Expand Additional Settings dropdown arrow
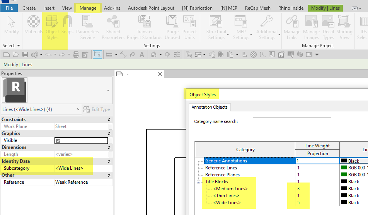This screenshot has width=368, height=215. (279, 34)
